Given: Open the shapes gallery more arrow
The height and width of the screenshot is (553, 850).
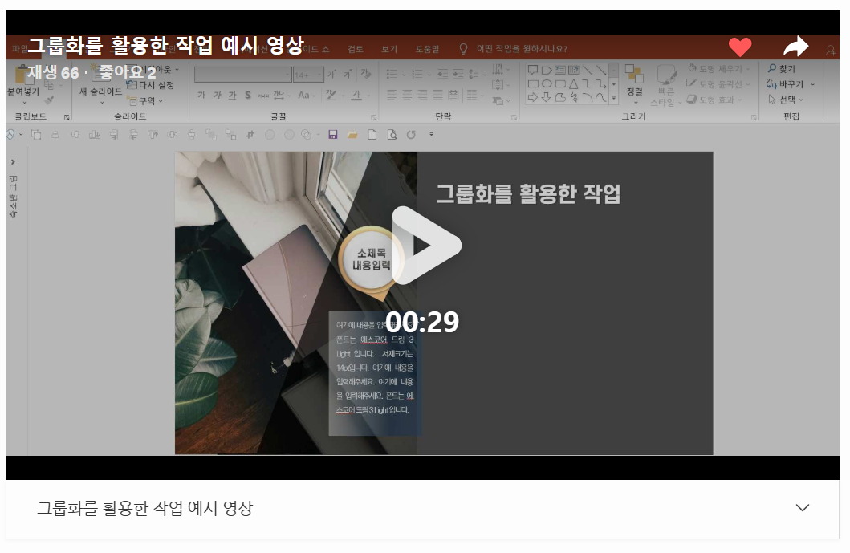Looking at the screenshot, I should (x=614, y=98).
